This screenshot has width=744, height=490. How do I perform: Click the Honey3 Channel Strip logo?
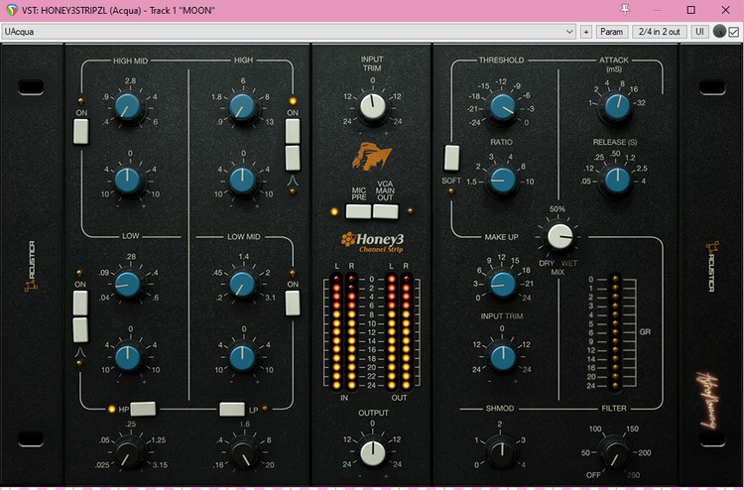point(371,241)
